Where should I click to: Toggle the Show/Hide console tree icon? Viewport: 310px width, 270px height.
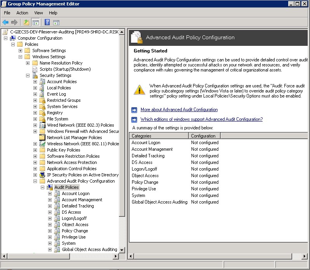click(x=36, y=22)
